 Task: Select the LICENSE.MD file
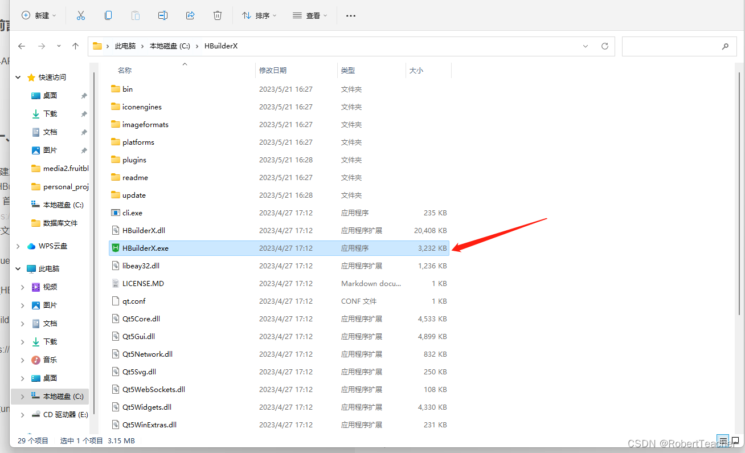click(x=279, y=283)
